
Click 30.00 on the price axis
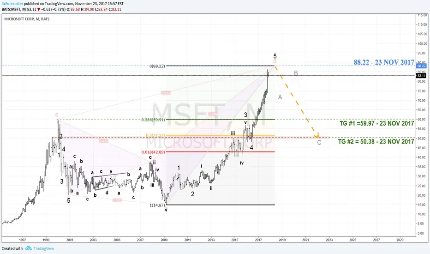click(423, 176)
